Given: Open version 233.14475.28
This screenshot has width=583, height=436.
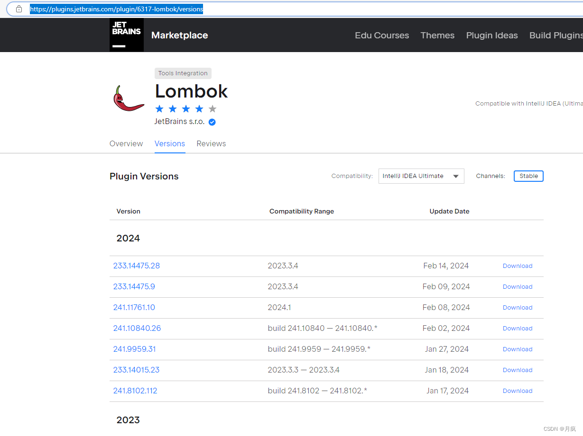Looking at the screenshot, I should click(137, 266).
